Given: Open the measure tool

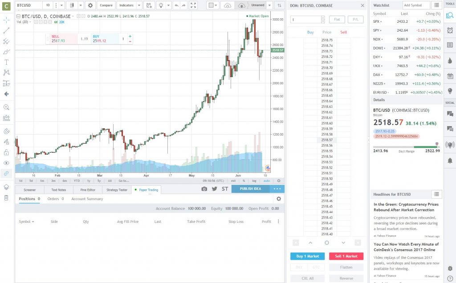Looking at the screenshot, I should 6,118.
